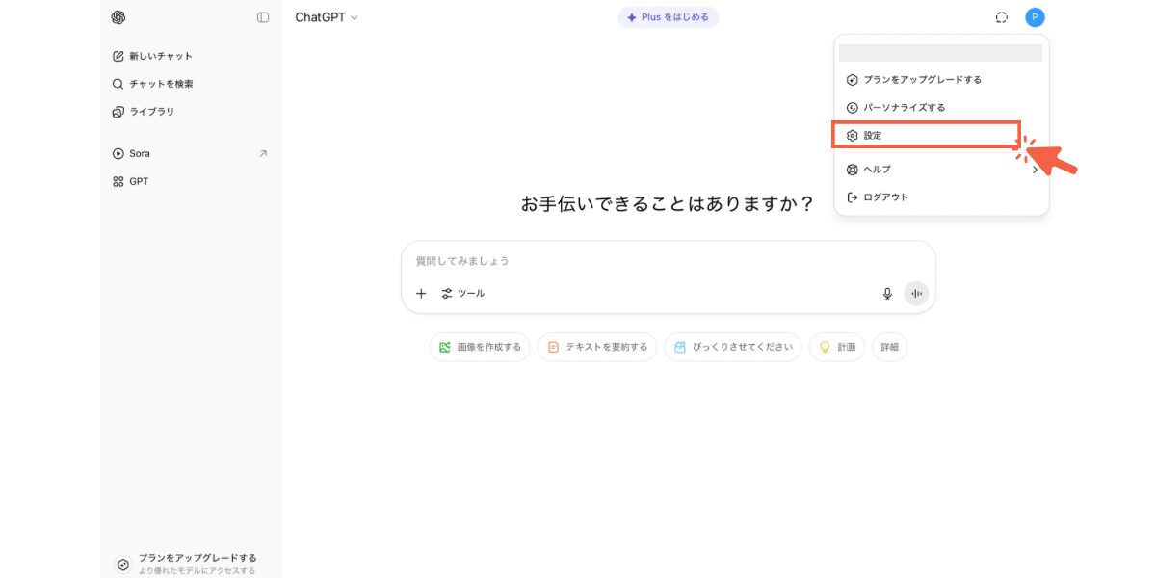Click the magnifier icon beside チャットを検索
Image resolution: width=1156 pixels, height=578 pixels.
tap(118, 84)
